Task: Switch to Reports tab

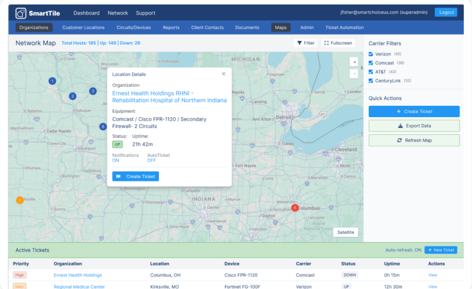Action: 171,27
